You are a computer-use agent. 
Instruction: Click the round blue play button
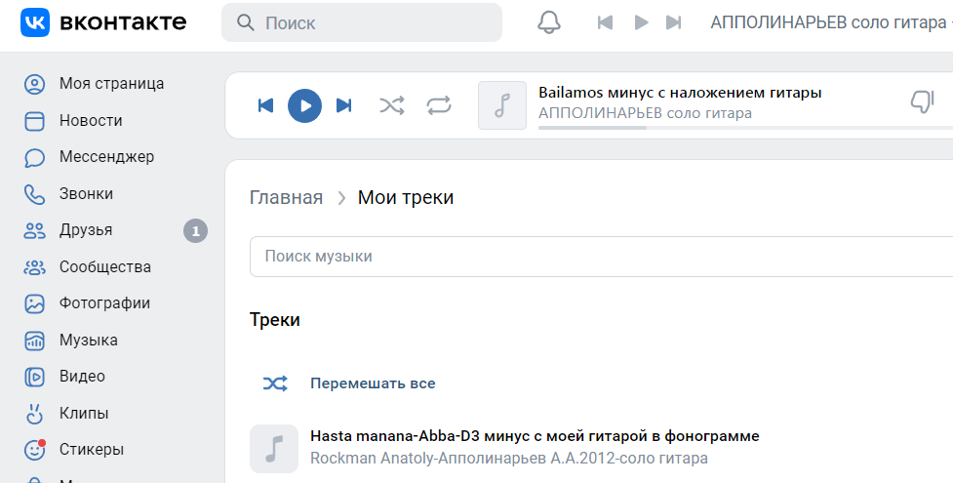(x=304, y=105)
